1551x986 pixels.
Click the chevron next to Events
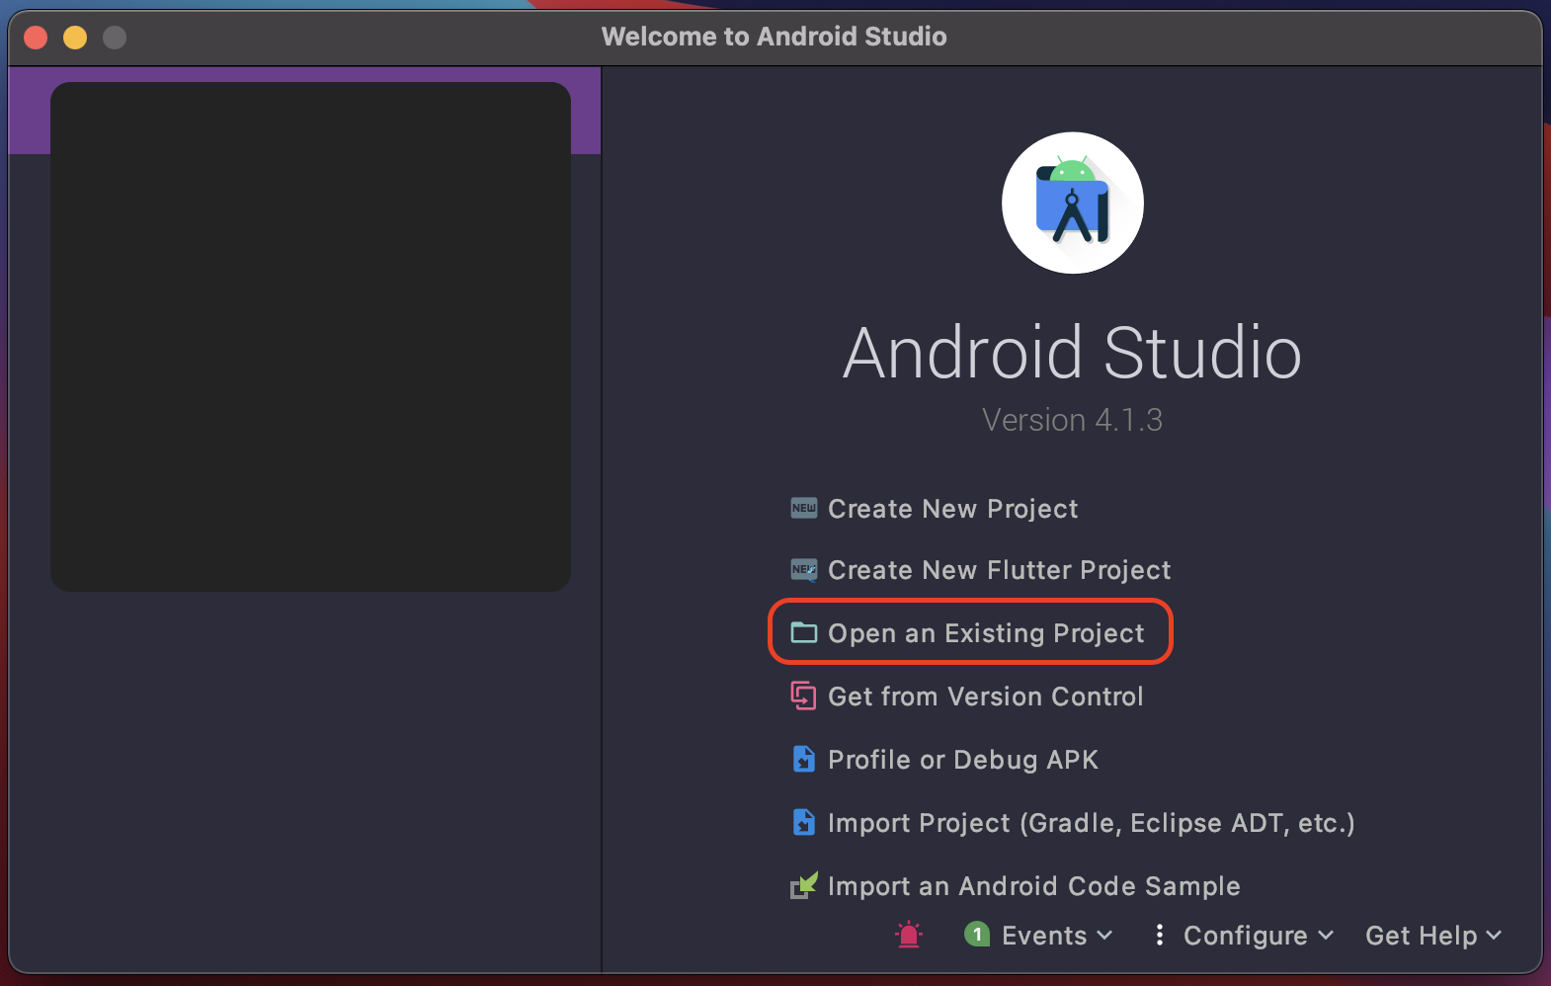pos(1104,936)
